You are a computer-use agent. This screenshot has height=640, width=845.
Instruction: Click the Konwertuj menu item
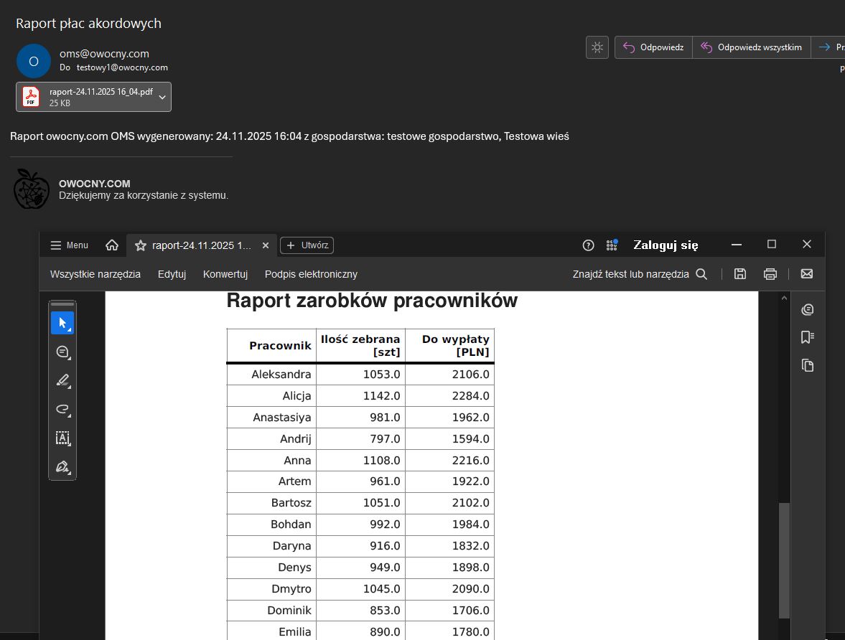225,274
